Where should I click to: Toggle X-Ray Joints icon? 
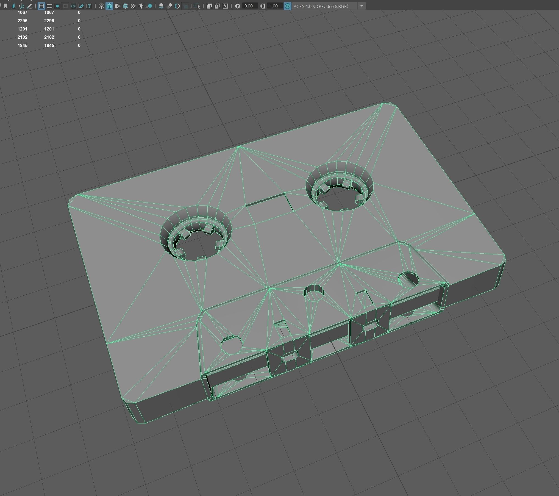click(225, 6)
